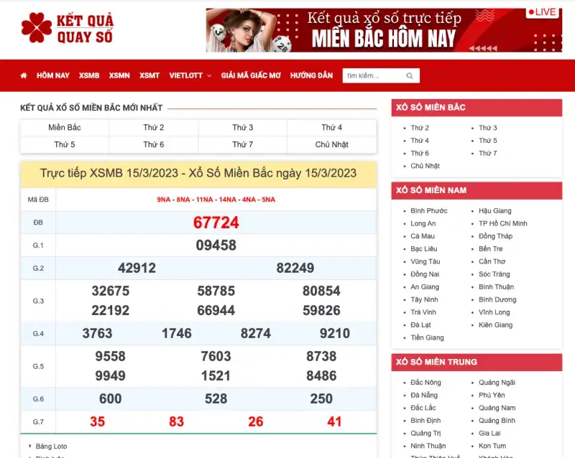
Task: Go to Giải Mã Giấc Mơ page
Action: click(x=251, y=75)
